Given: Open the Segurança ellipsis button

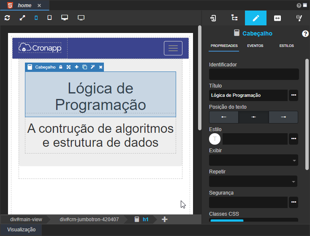Looking at the screenshot, I should click(x=294, y=202).
